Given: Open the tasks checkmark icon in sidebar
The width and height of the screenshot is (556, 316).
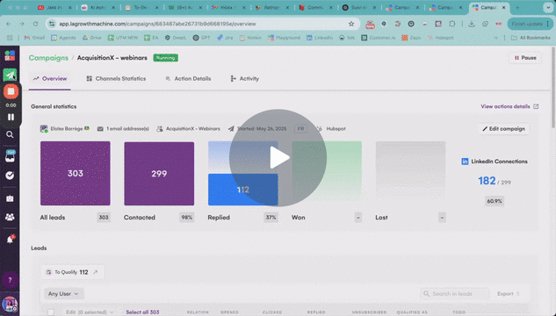Looking at the screenshot, I should click(x=10, y=176).
